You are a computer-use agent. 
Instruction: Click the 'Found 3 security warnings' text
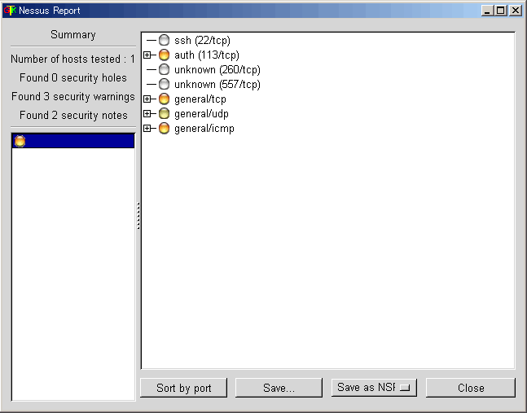tap(73, 96)
